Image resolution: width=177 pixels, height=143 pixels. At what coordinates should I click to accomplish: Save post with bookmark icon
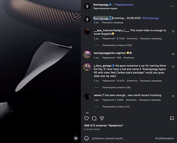[x=172, y=118]
